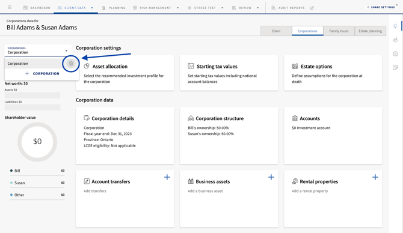403x233 pixels.
Task: Click the Account transfers icon
Action: (87, 181)
